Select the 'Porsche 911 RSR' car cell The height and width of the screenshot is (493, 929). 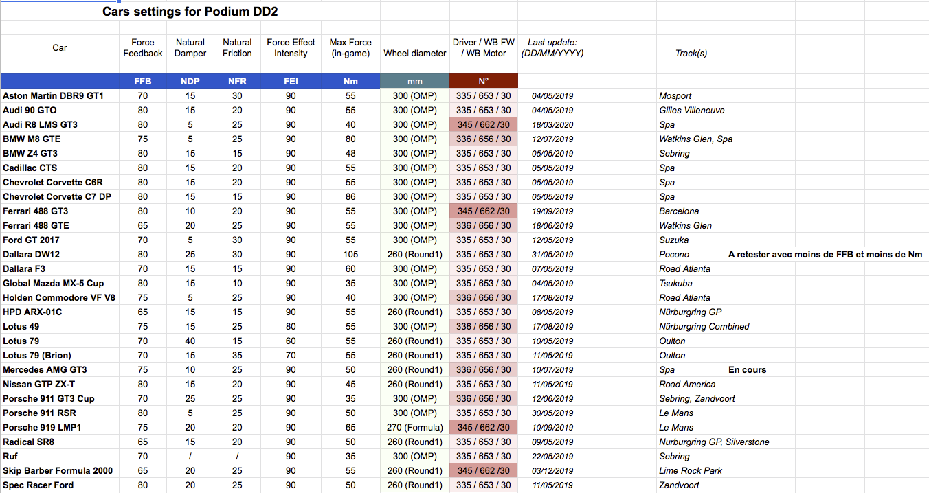pos(60,413)
